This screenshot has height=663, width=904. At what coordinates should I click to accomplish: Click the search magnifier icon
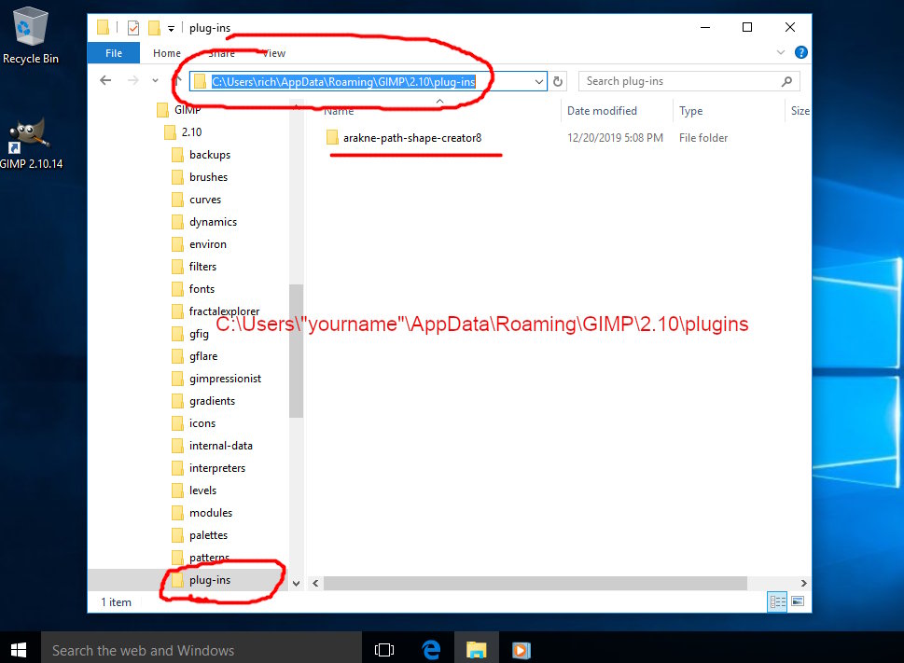point(786,81)
